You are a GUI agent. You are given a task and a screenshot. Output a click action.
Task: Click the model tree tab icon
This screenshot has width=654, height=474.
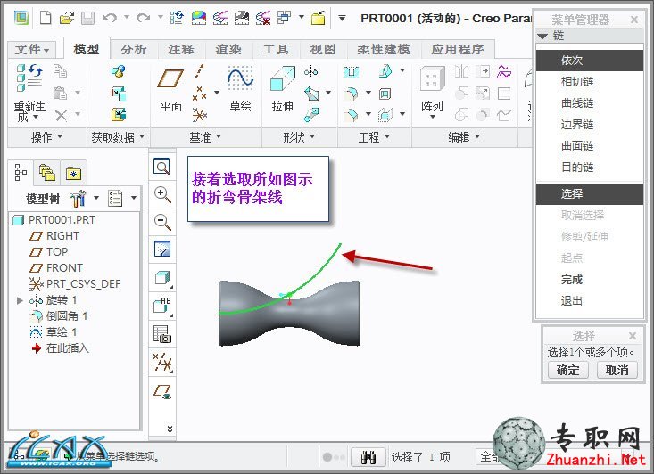point(21,172)
